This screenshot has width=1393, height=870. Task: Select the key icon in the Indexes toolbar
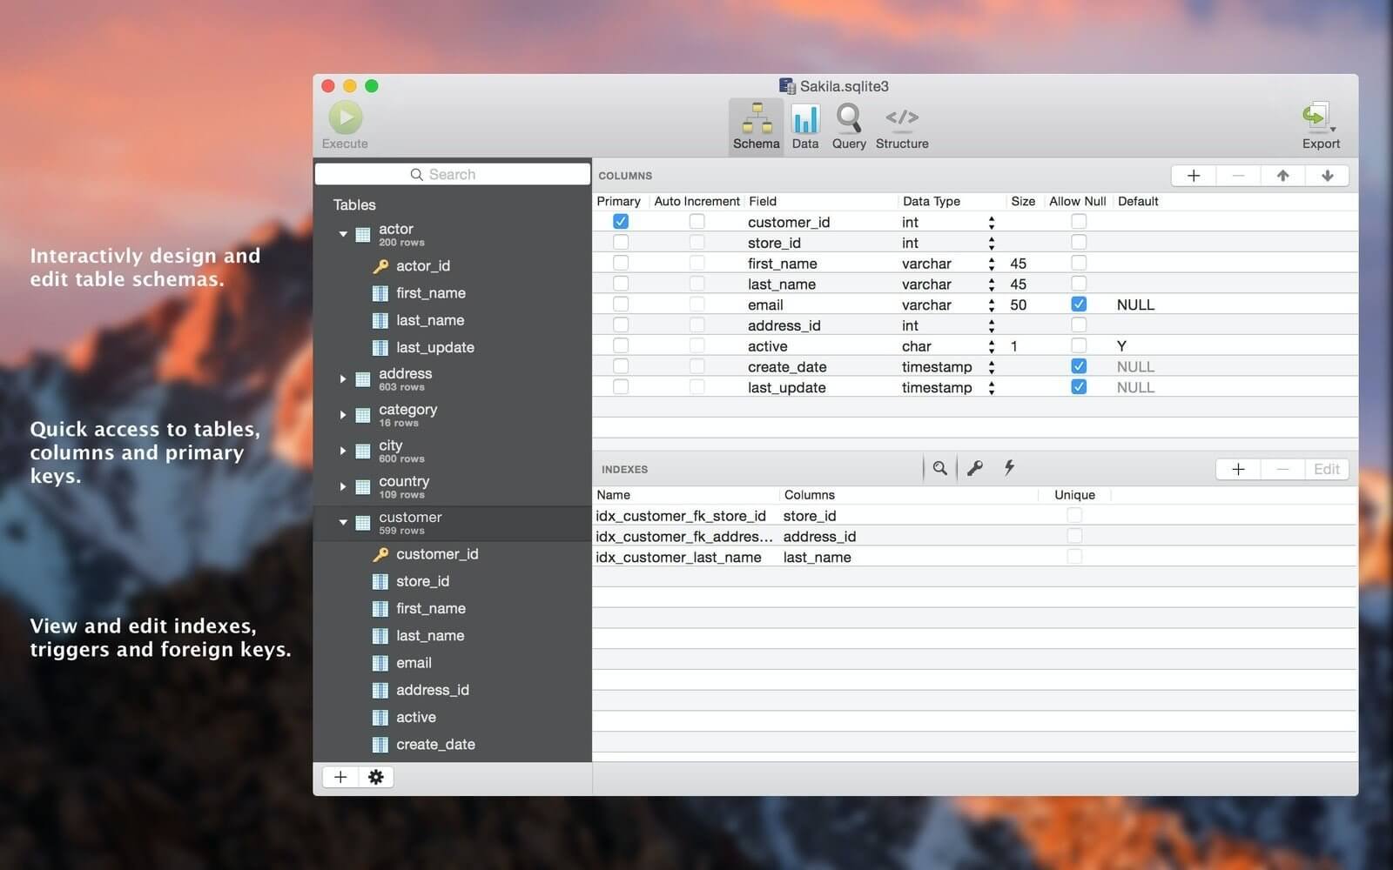[x=974, y=468]
